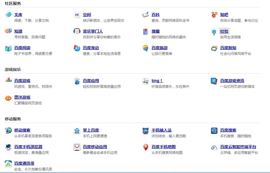This screenshot has width=270, height=173.
Task: Open the 空间 link
Action: coord(87,15)
